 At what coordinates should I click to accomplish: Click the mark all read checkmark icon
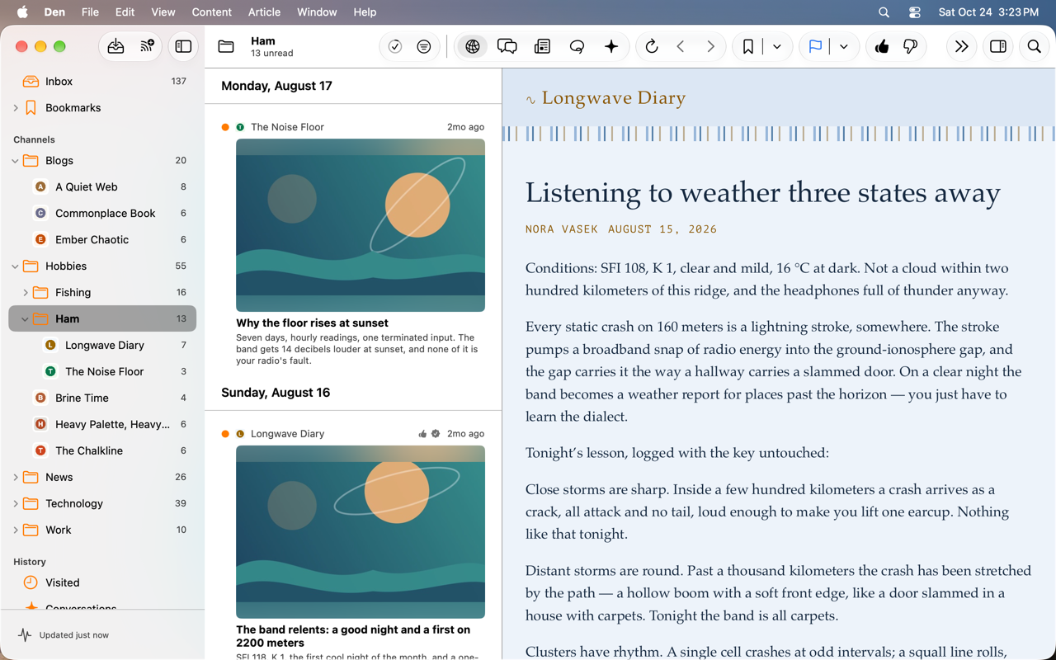(x=395, y=47)
